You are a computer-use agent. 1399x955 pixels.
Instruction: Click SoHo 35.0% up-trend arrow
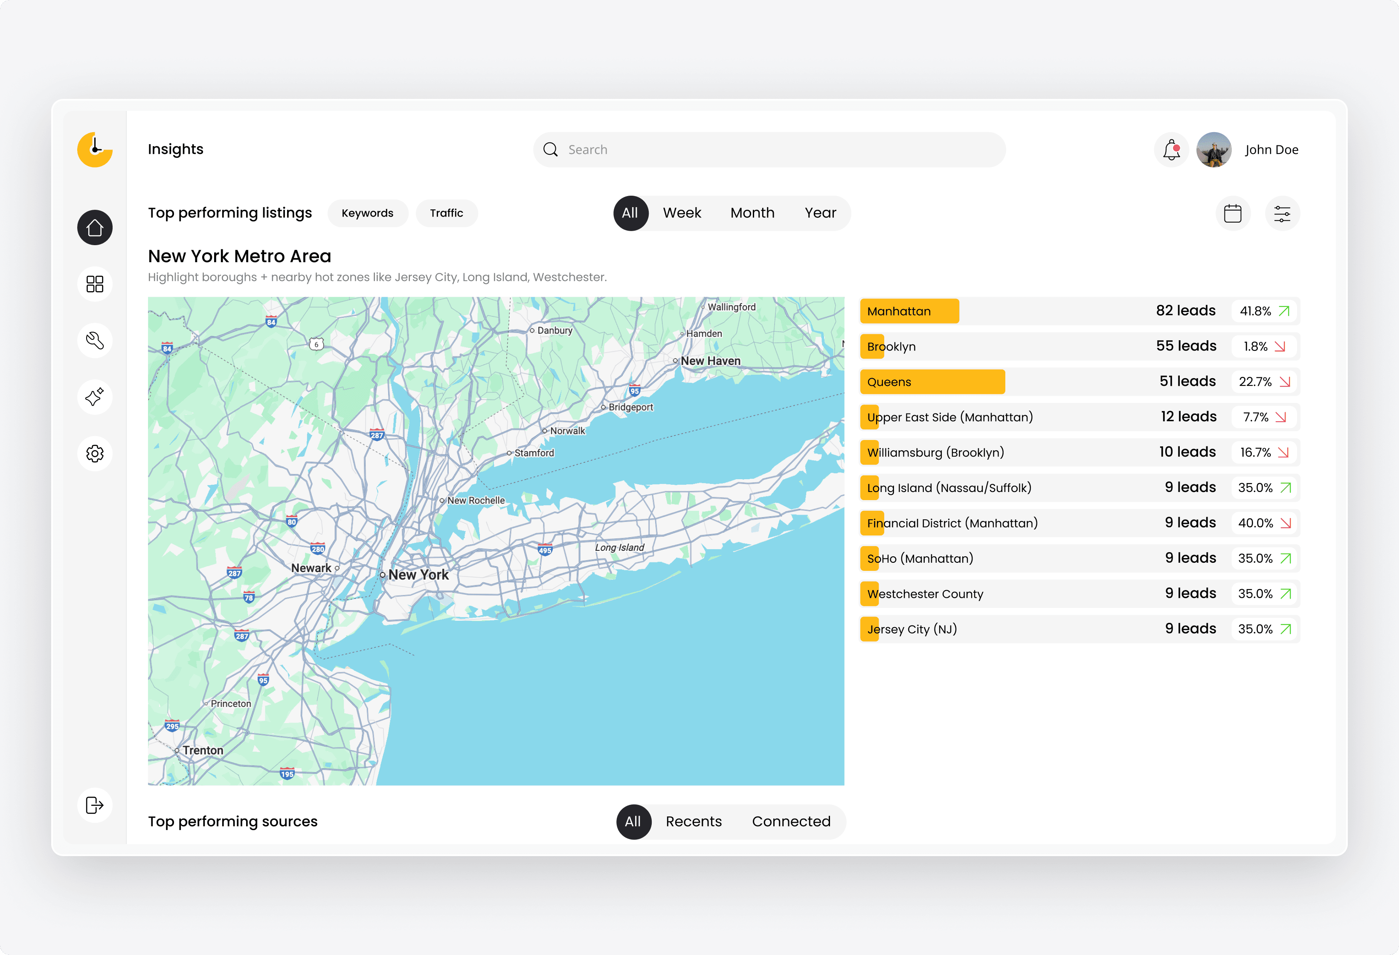pos(1285,559)
